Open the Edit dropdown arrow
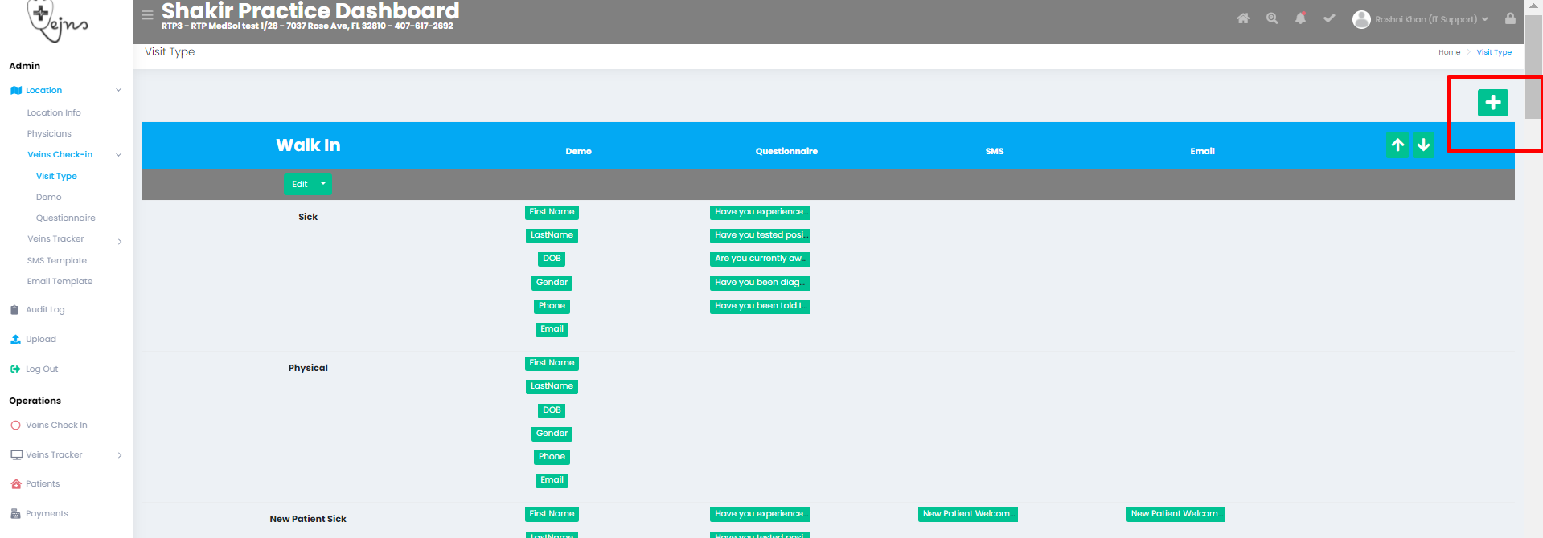 [x=323, y=184]
